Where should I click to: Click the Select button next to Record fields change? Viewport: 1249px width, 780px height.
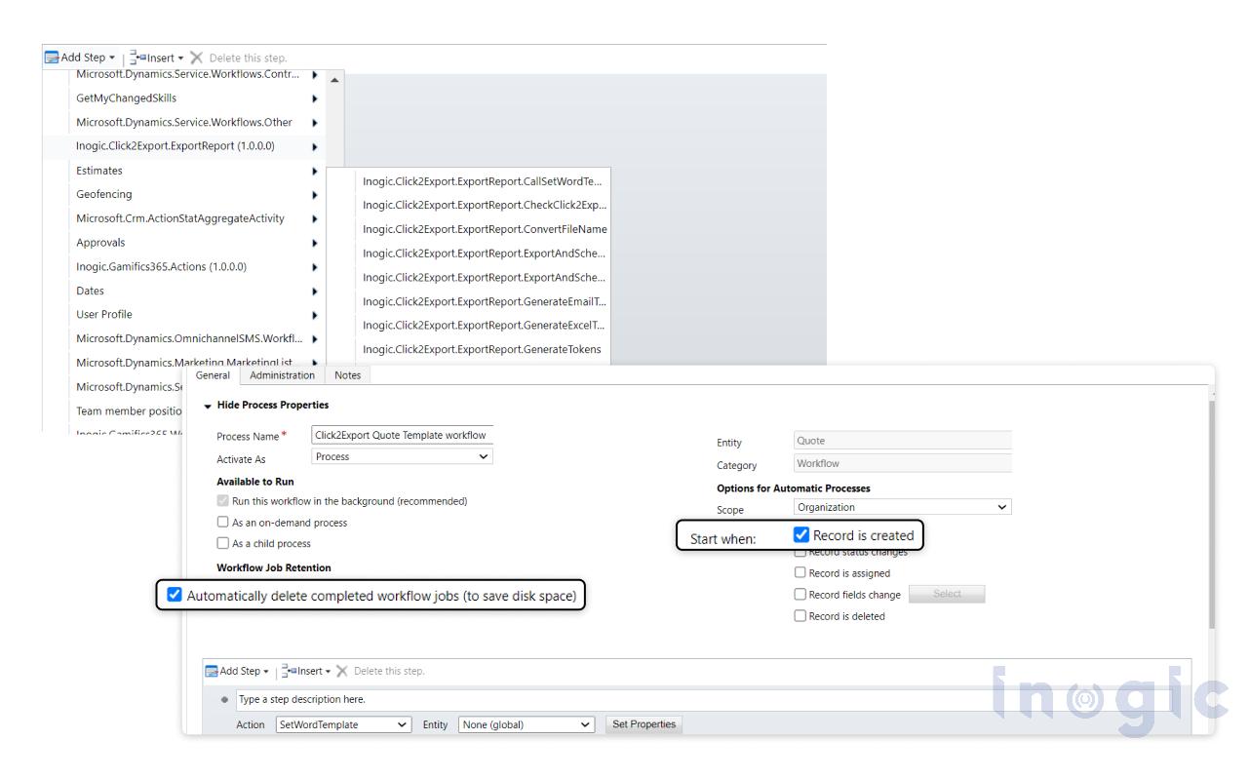tap(945, 594)
